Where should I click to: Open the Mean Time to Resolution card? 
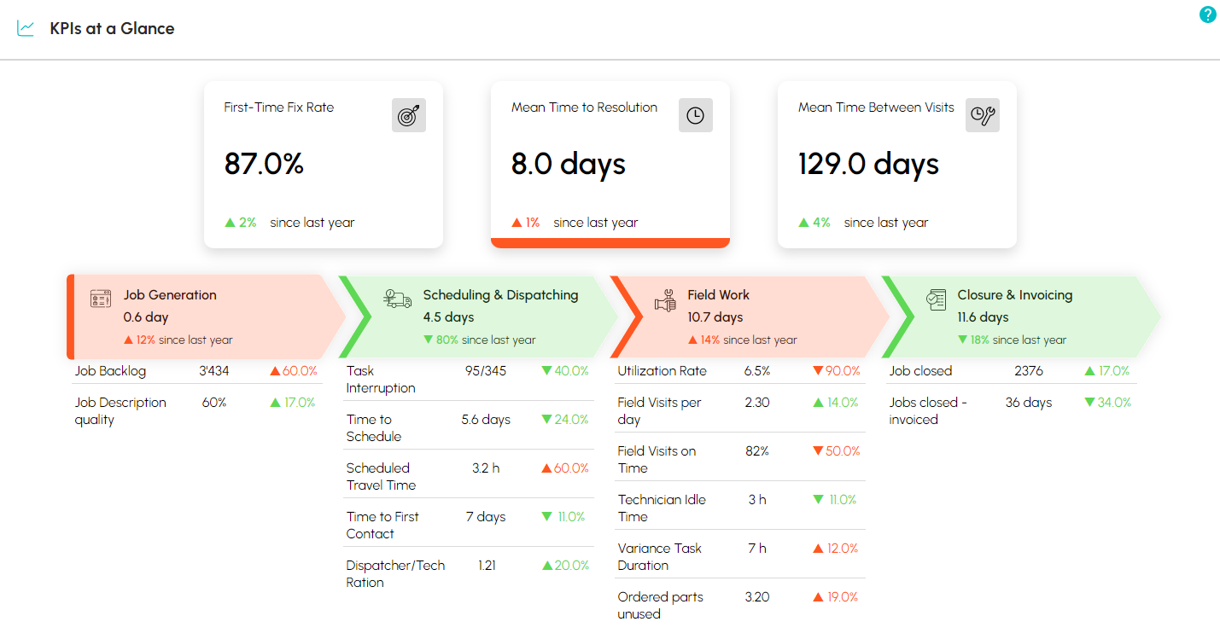coord(610,165)
